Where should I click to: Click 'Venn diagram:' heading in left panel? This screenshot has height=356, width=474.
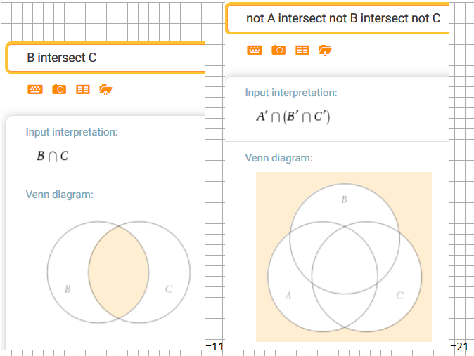click(x=59, y=194)
